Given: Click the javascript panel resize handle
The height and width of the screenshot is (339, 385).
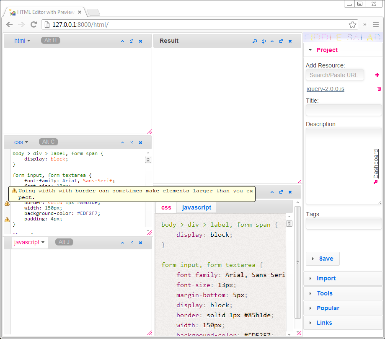Looking at the screenshot, I should [x=149, y=333].
